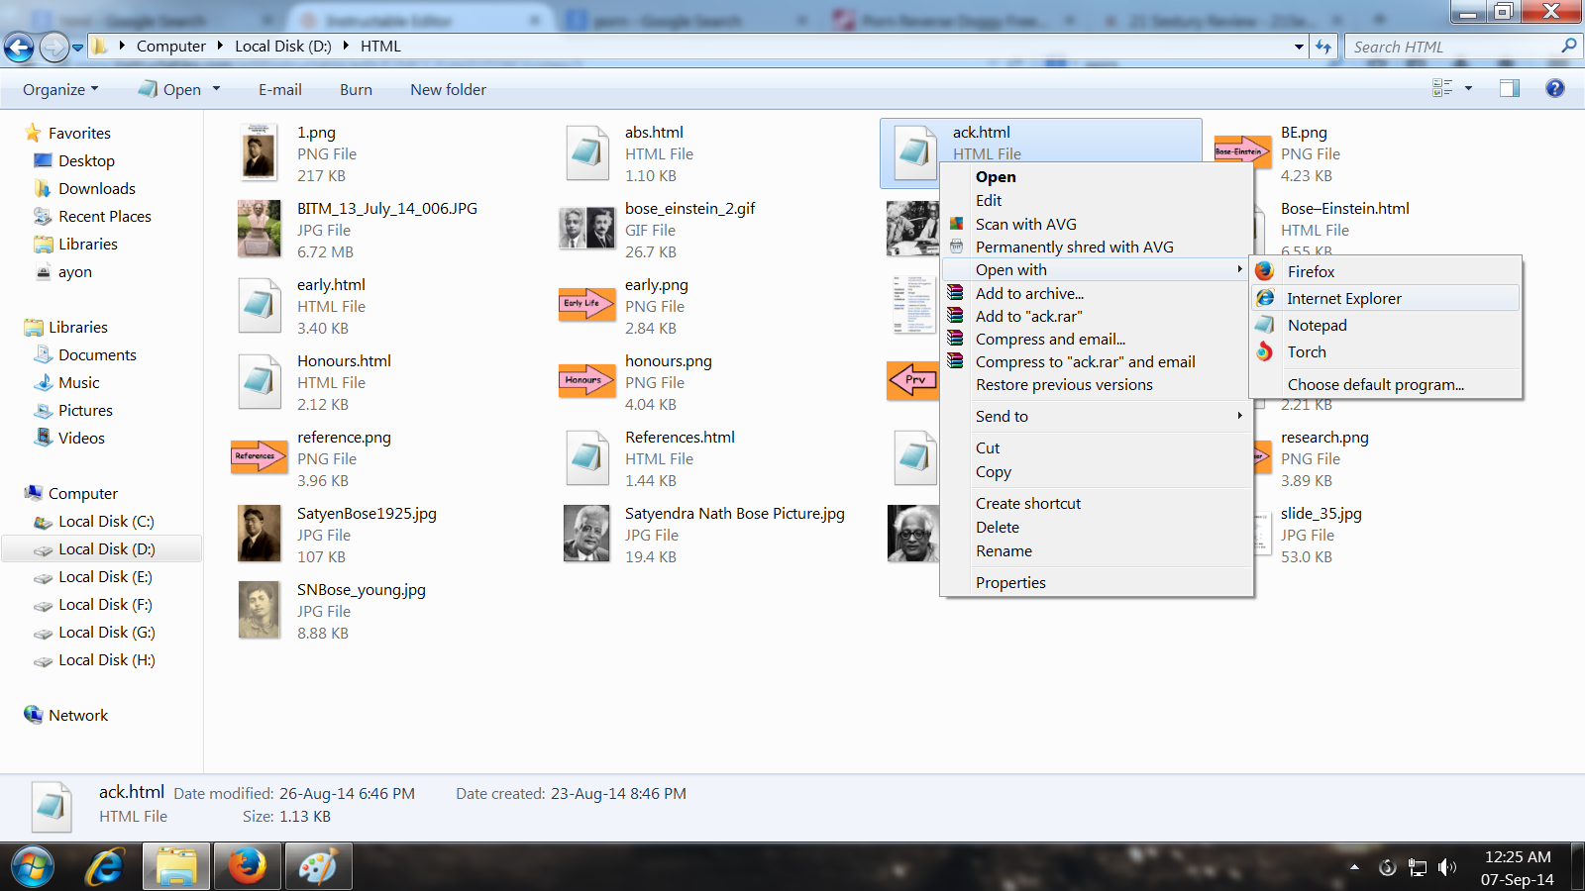This screenshot has width=1585, height=891.
Task: Click the Burn toolbar button
Action: click(x=356, y=89)
